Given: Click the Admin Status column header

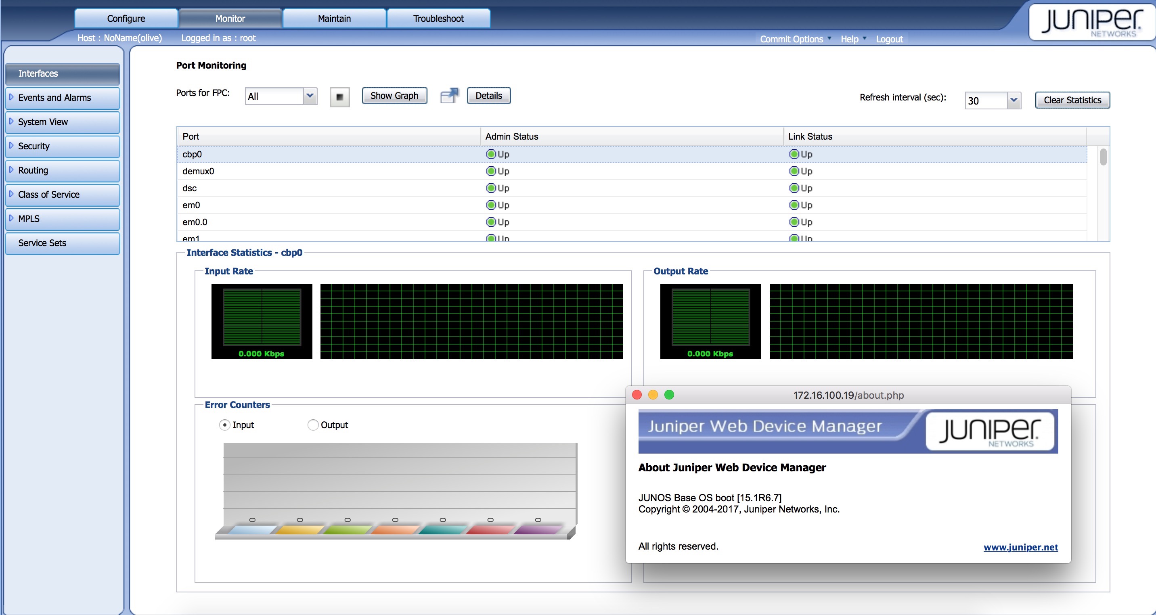Looking at the screenshot, I should click(631, 136).
